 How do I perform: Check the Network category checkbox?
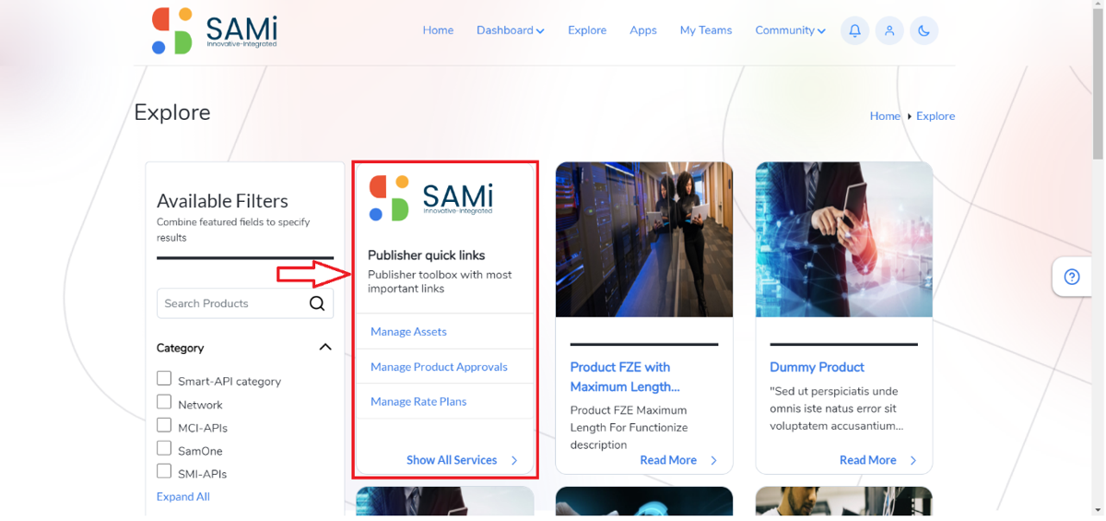(x=164, y=402)
